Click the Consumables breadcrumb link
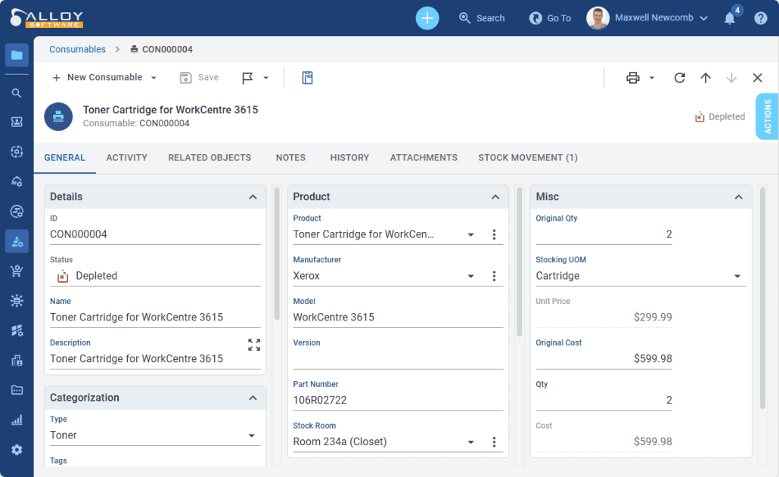The height and width of the screenshot is (477, 779). click(76, 48)
